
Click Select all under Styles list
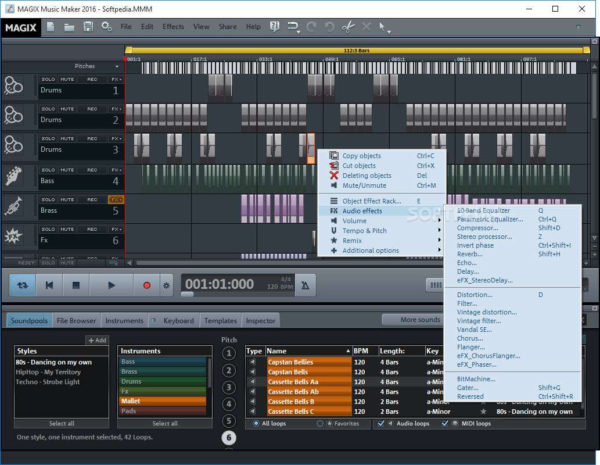pos(62,423)
